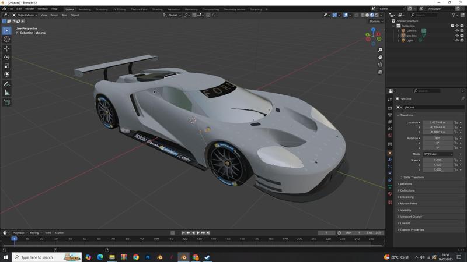The width and height of the screenshot is (467, 262).
Task: Toggle the snapping magnet button
Action: point(194,15)
